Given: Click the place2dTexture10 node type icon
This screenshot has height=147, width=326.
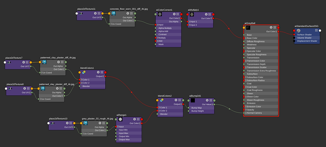Looking at the screenshot, I should 53,123.
